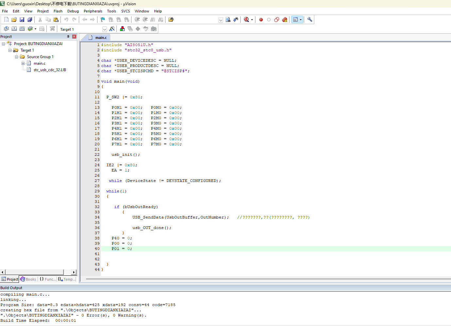This screenshot has height=326, width=451.
Task: Click the Manage Multi-Project Workspace icon
Action: [130, 29]
